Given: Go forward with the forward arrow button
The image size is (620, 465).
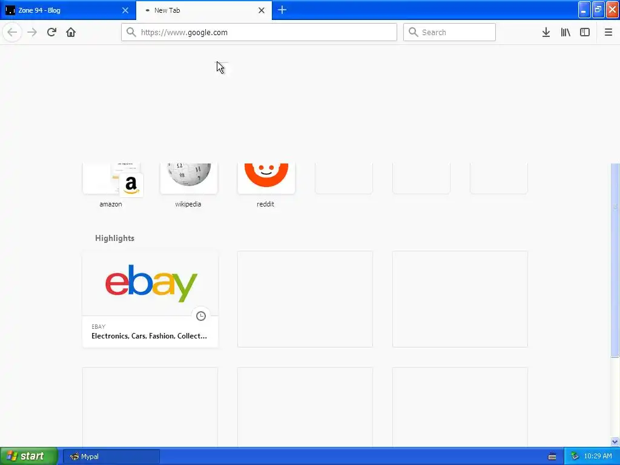Looking at the screenshot, I should pos(32,32).
